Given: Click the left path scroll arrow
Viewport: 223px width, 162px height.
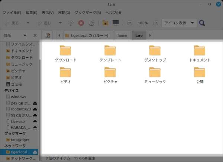Looking at the screenshot, I should click(x=59, y=35).
